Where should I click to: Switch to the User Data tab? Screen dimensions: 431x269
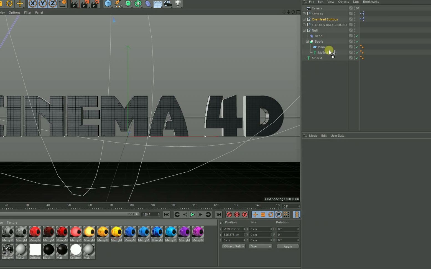pos(338,136)
